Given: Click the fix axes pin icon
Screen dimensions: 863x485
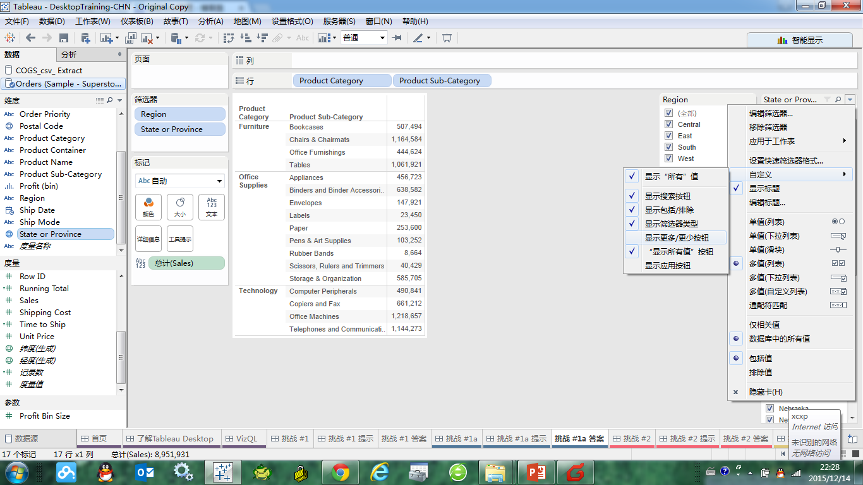Looking at the screenshot, I should 397,38.
